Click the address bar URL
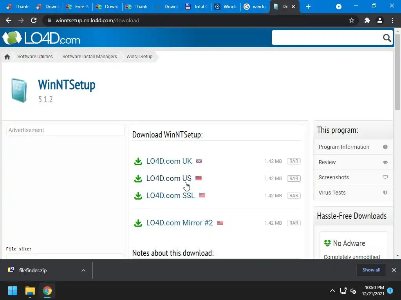Image resolution: width=401 pixels, height=300 pixels. pos(97,20)
